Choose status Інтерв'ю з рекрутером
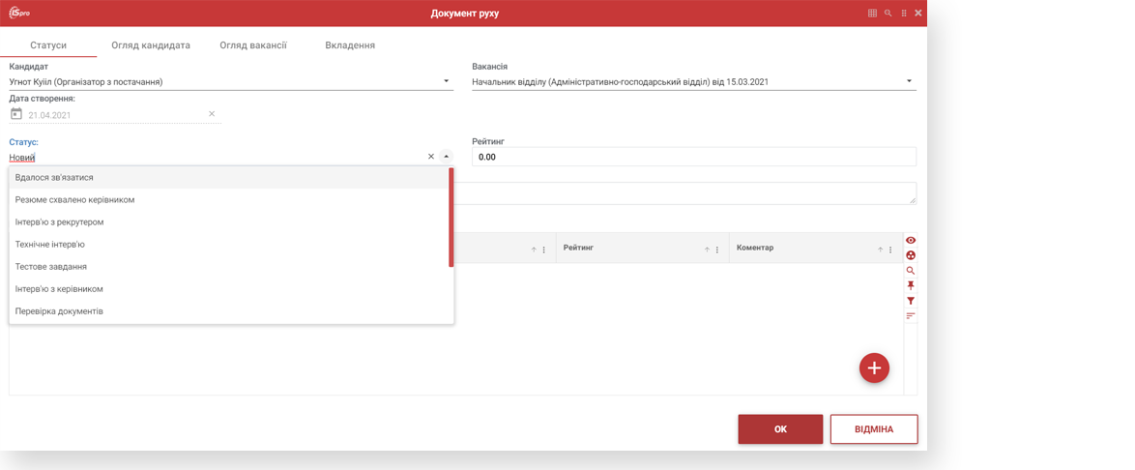Viewport: 1135px width, 470px height. point(229,221)
